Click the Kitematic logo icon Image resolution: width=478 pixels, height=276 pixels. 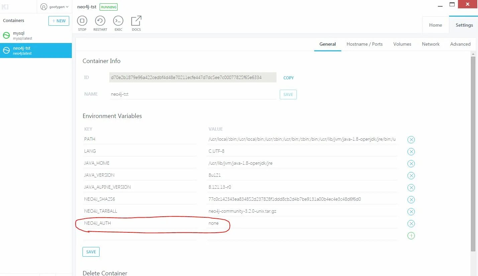5,7
